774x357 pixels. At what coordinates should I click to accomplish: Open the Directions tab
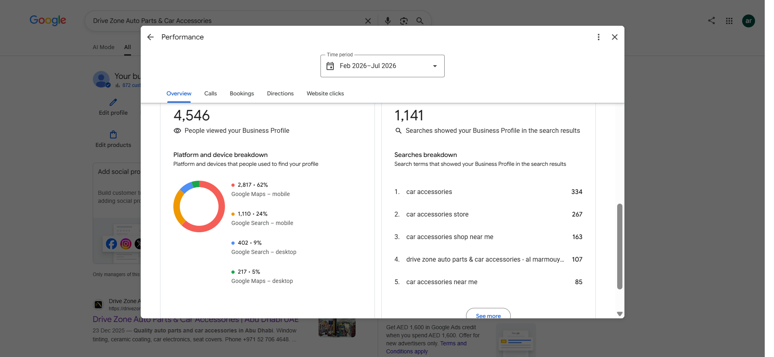(280, 93)
